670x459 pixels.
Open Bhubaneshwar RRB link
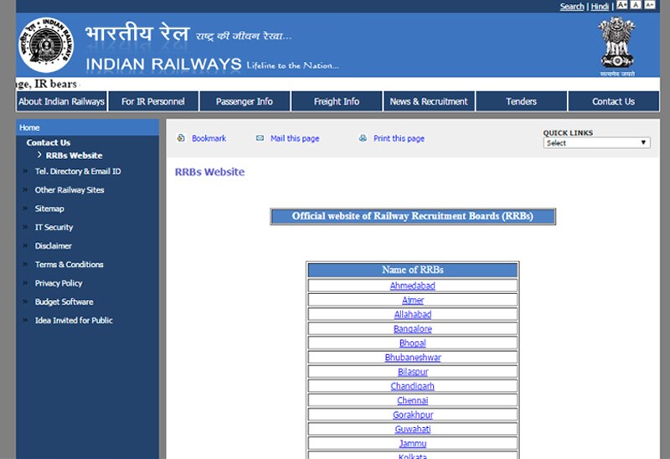coord(413,358)
